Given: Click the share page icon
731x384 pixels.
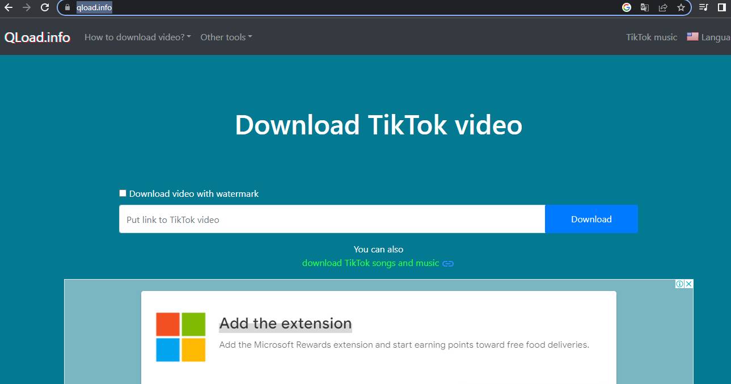Looking at the screenshot, I should coord(662,7).
